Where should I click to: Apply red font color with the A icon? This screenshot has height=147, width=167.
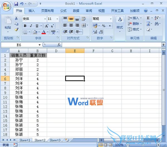[x=44, y=32]
